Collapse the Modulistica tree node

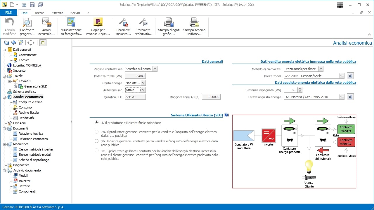tap(4, 144)
